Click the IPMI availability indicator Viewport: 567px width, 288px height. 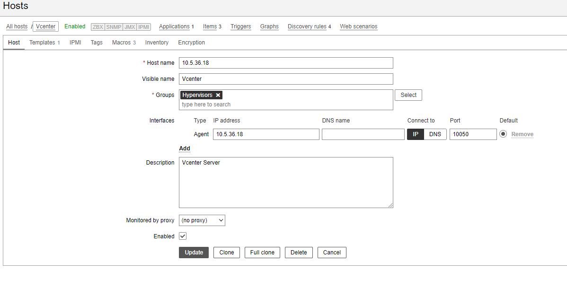144,27
